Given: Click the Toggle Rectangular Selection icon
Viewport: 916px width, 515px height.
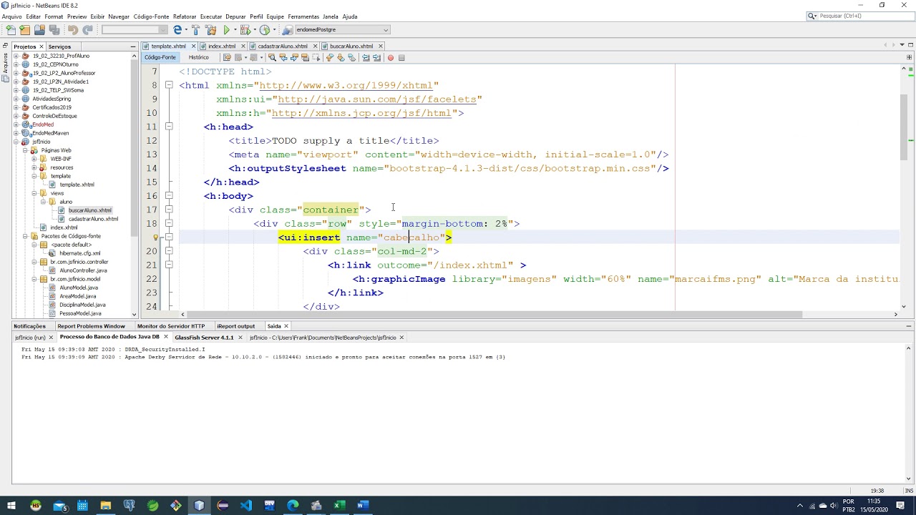Looking at the screenshot, I should click(x=316, y=57).
